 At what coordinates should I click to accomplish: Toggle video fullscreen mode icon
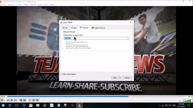point(21,100)
